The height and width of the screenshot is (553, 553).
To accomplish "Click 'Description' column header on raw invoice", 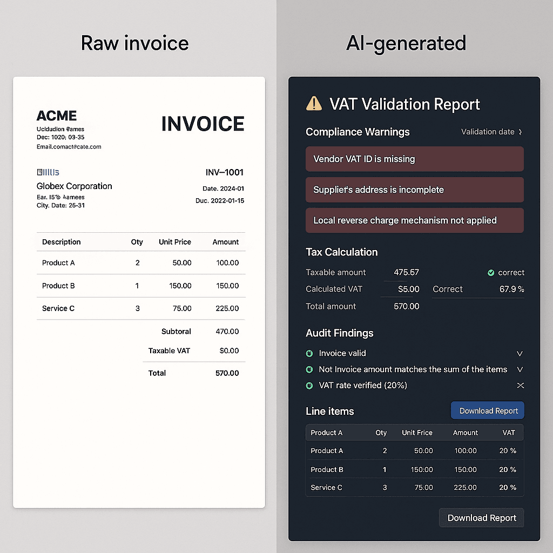I will tap(62, 242).
